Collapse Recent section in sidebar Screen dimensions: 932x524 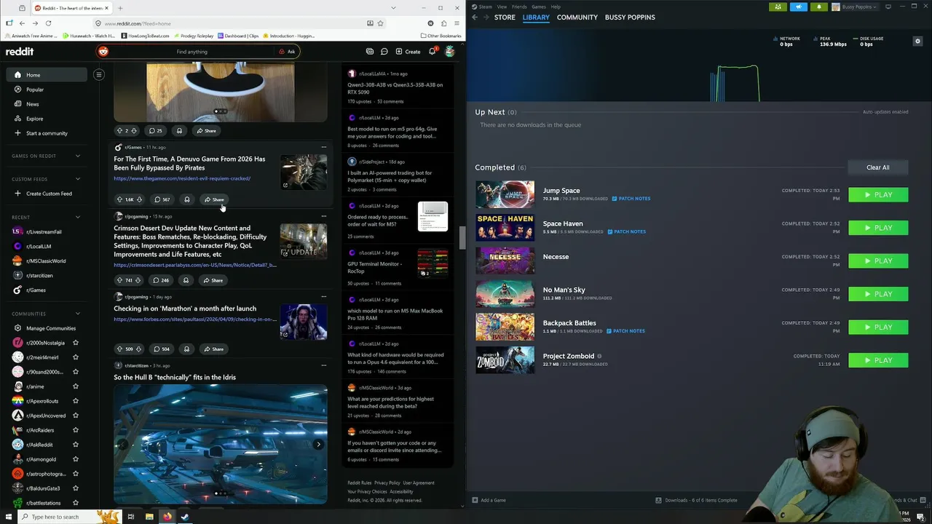tap(78, 217)
